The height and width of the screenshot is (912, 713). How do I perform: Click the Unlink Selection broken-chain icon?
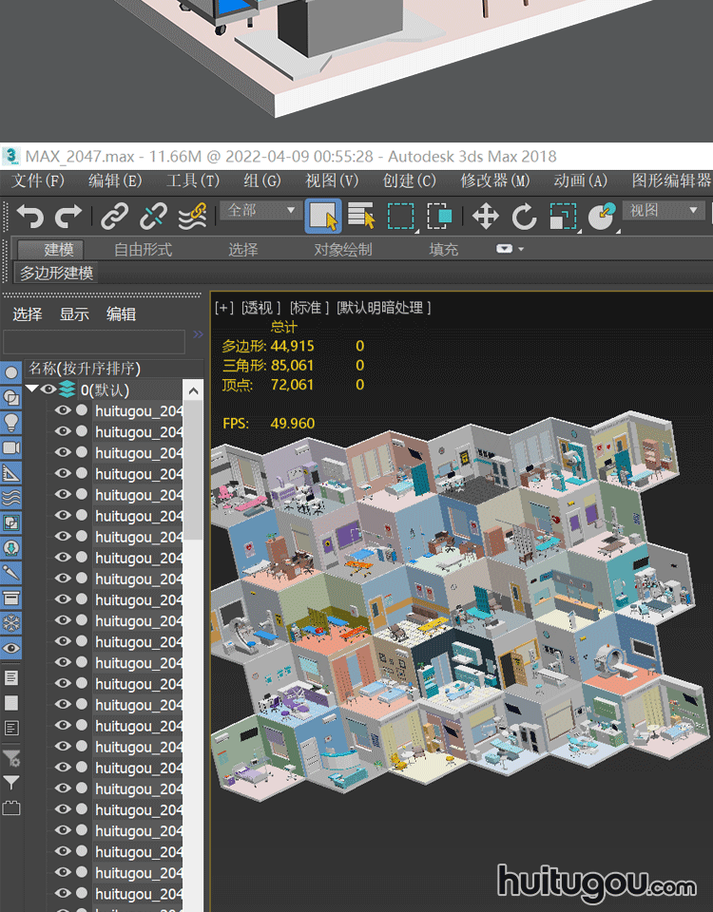[x=153, y=217]
